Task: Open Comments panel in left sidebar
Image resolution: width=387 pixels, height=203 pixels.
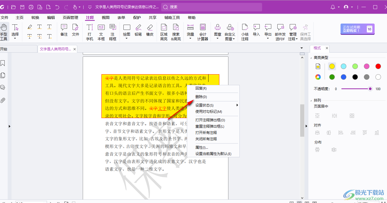Action: [x=3, y=87]
